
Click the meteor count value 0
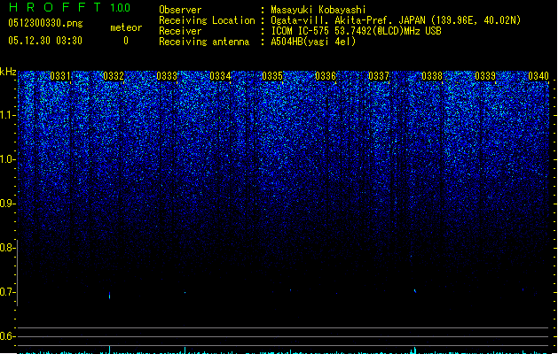[x=126, y=41]
